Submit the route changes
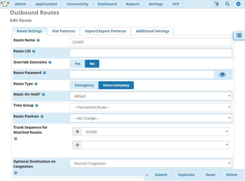 click(x=161, y=174)
